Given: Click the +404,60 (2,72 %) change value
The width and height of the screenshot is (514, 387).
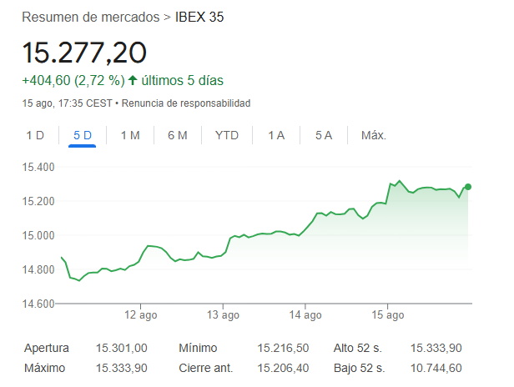Looking at the screenshot, I should click(x=73, y=81).
